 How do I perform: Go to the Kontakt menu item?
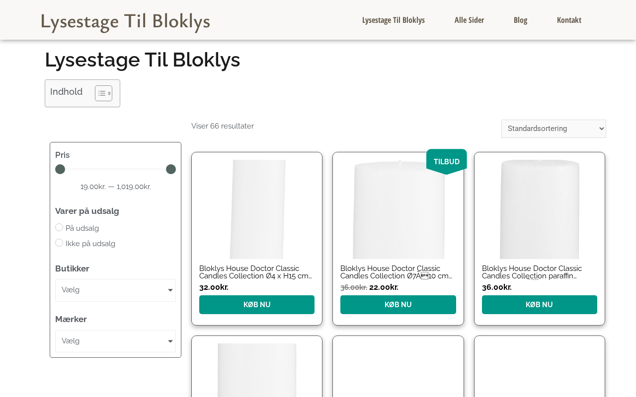[569, 20]
